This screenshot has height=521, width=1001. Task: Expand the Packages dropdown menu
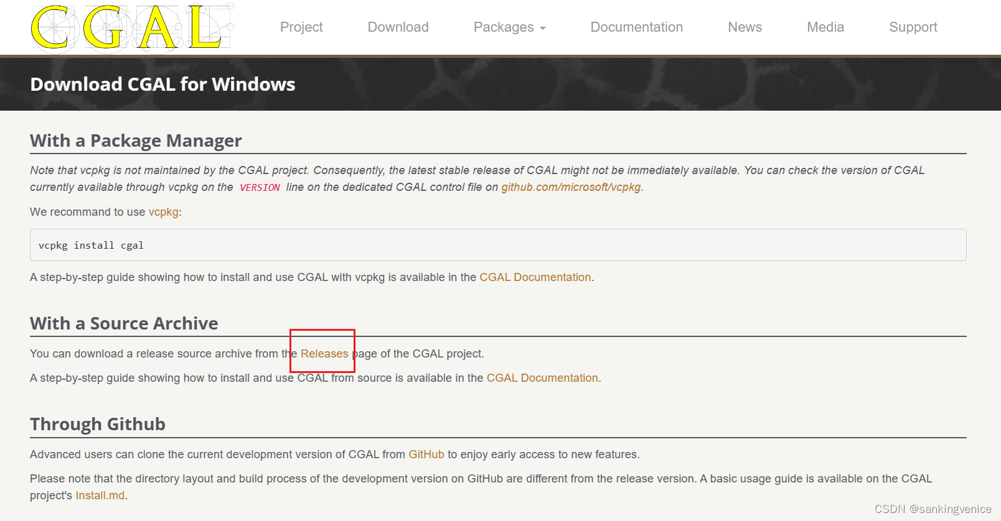(509, 27)
